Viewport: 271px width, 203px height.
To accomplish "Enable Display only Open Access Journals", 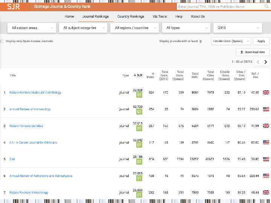I will click(2, 41).
